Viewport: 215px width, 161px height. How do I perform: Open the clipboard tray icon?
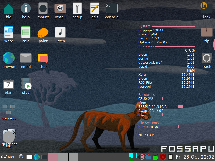tap(170, 157)
